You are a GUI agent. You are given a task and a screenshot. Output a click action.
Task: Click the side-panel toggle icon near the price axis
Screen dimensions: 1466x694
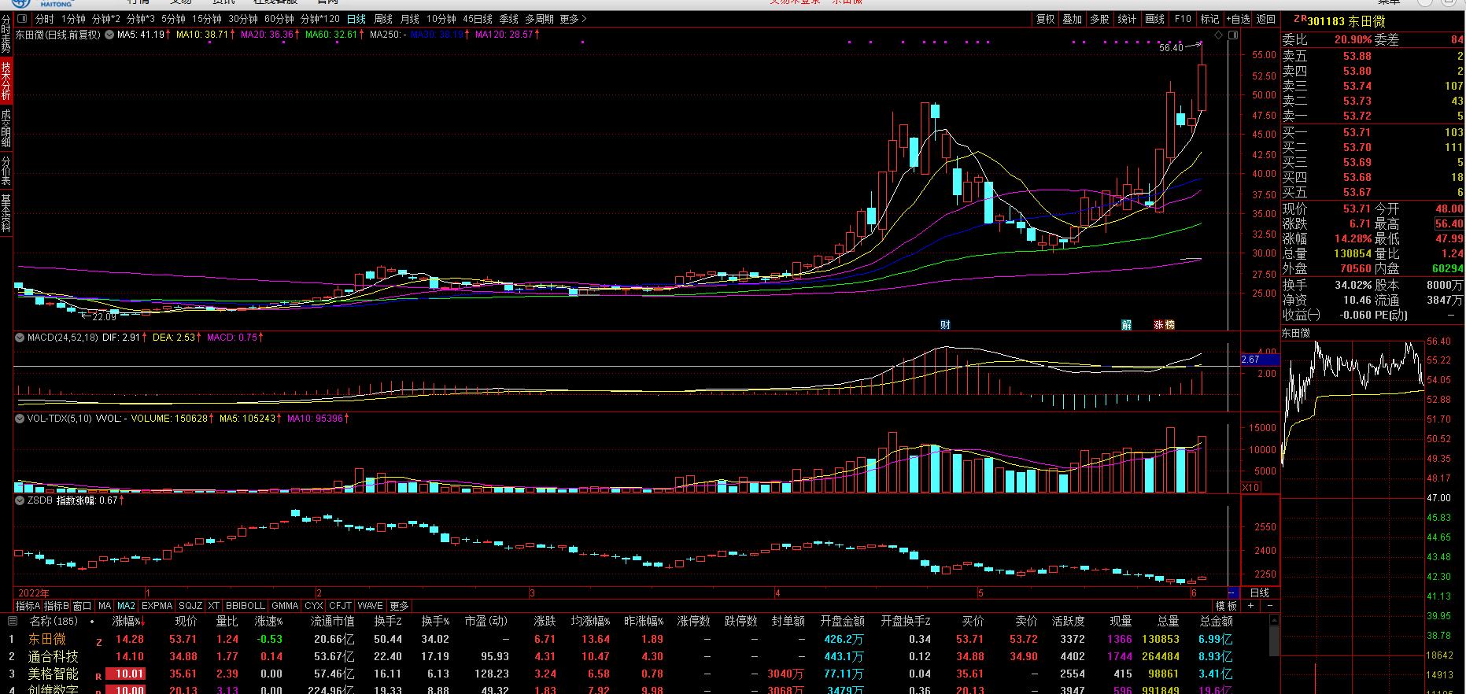(x=1234, y=35)
